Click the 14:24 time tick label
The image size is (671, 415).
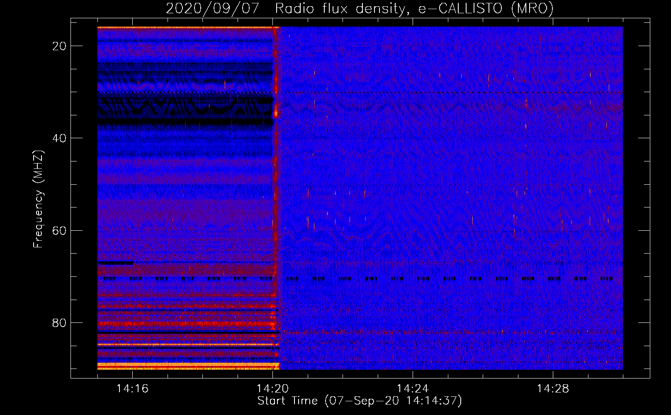(413, 388)
